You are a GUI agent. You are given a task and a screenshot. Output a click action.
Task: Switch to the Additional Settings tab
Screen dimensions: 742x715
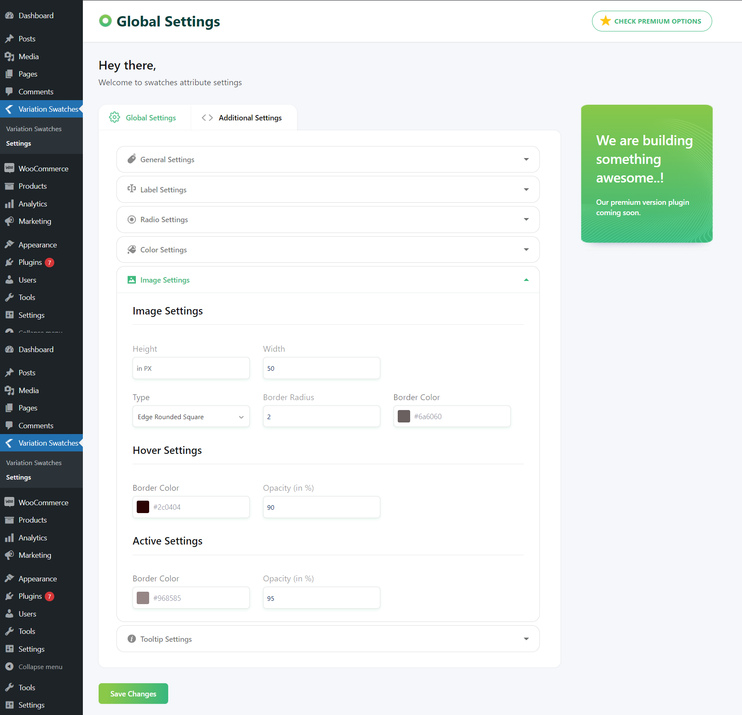[244, 118]
